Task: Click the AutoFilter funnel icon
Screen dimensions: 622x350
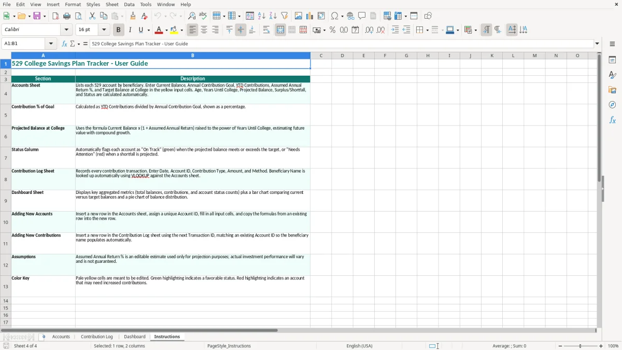Action: coord(284,16)
